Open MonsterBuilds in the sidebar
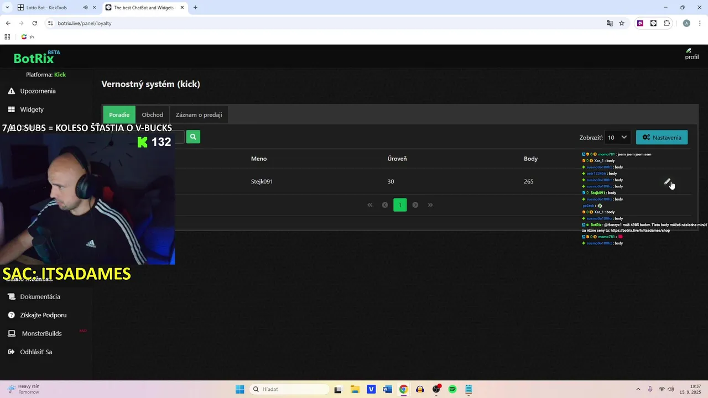Screen dimensions: 708x398 tap(41, 333)
